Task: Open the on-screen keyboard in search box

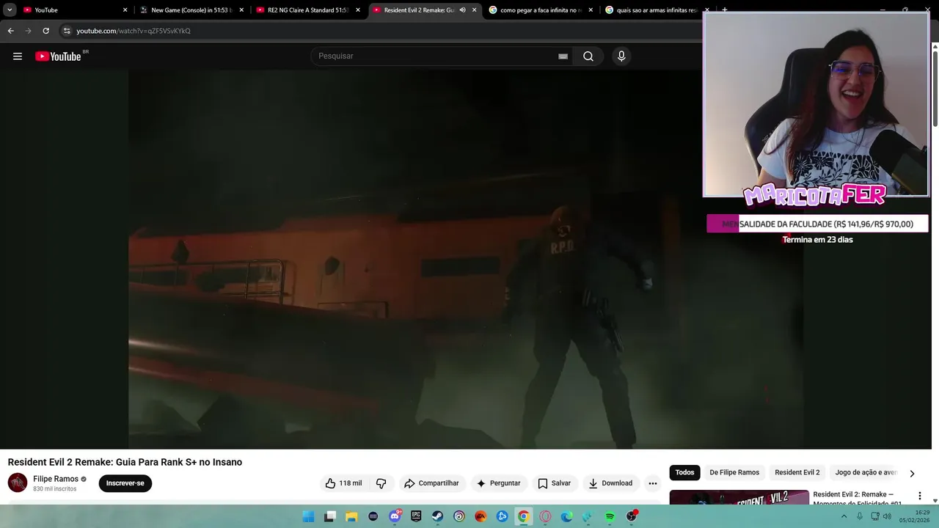Action: click(563, 56)
